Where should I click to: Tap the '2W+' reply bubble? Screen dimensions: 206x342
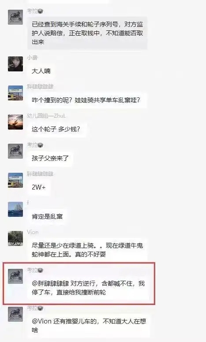pos(39,187)
